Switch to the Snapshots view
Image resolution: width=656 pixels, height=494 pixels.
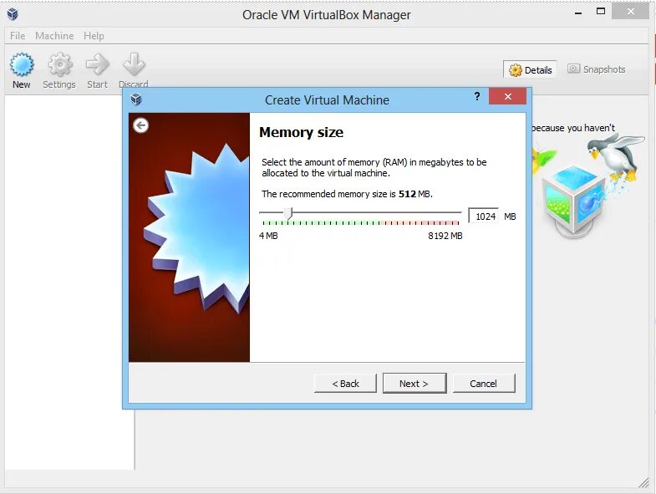click(x=597, y=69)
